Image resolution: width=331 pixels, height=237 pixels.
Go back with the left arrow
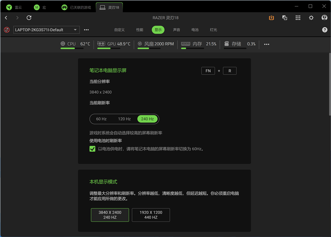[6, 18]
